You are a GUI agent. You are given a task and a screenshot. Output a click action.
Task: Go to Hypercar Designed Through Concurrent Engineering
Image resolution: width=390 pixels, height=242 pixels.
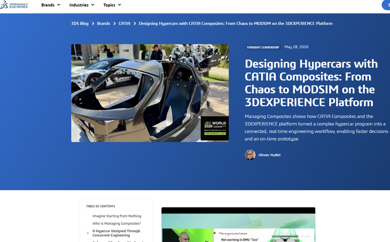[x=116, y=233]
